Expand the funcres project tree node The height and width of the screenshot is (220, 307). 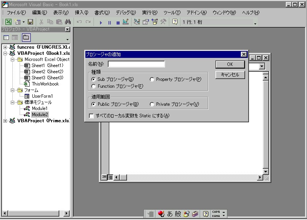pos(5,47)
